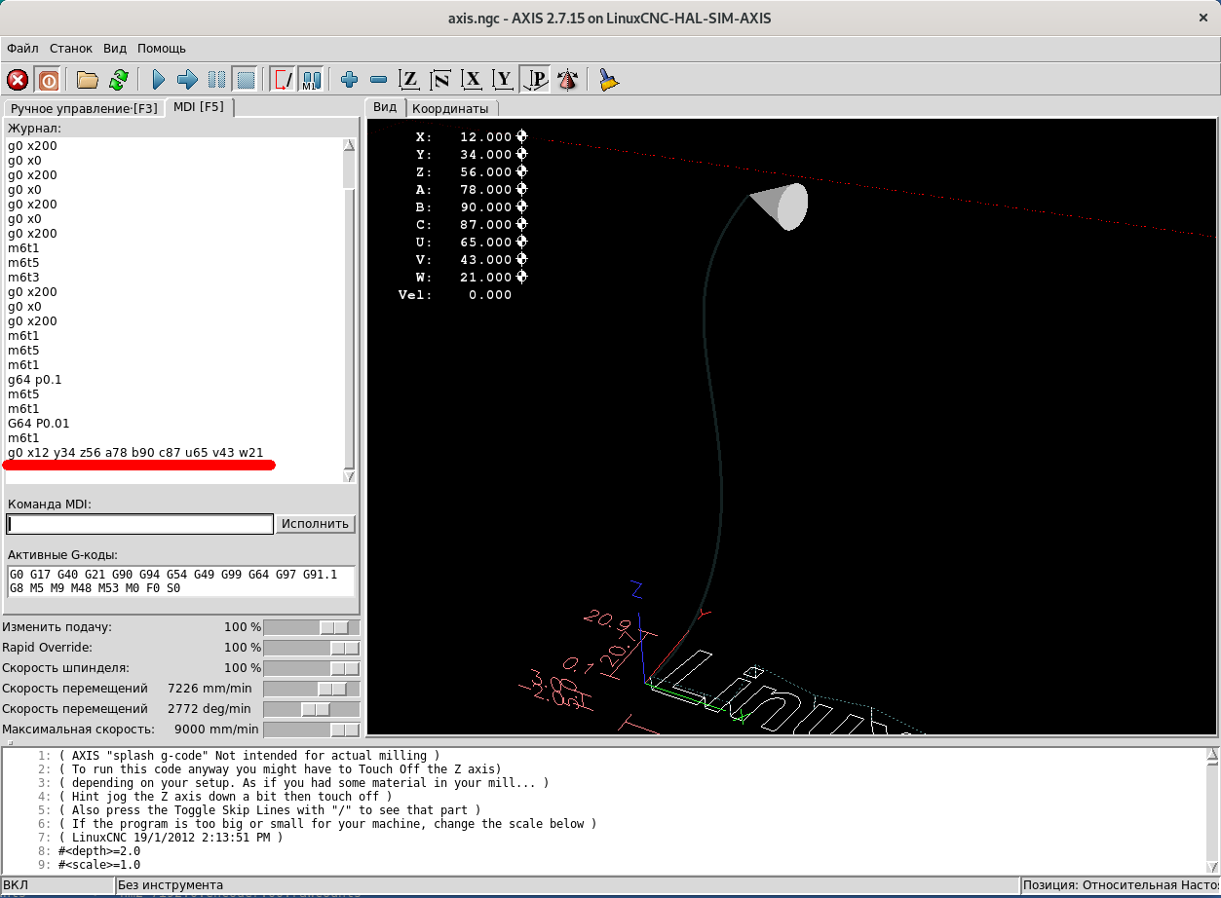The height and width of the screenshot is (898, 1221).
Task: Switch to the Z top view
Action: pos(410,80)
